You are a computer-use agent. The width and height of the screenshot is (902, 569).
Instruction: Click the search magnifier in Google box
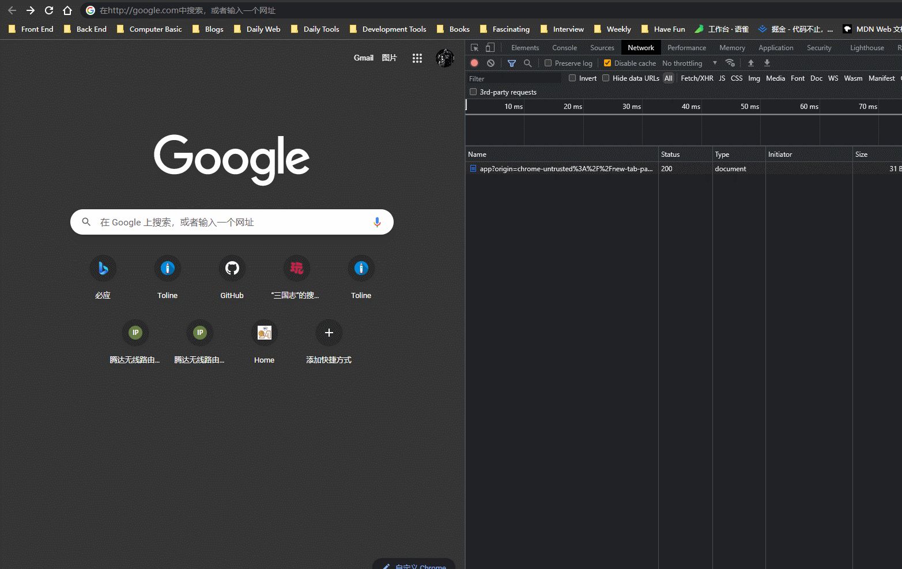click(x=86, y=222)
